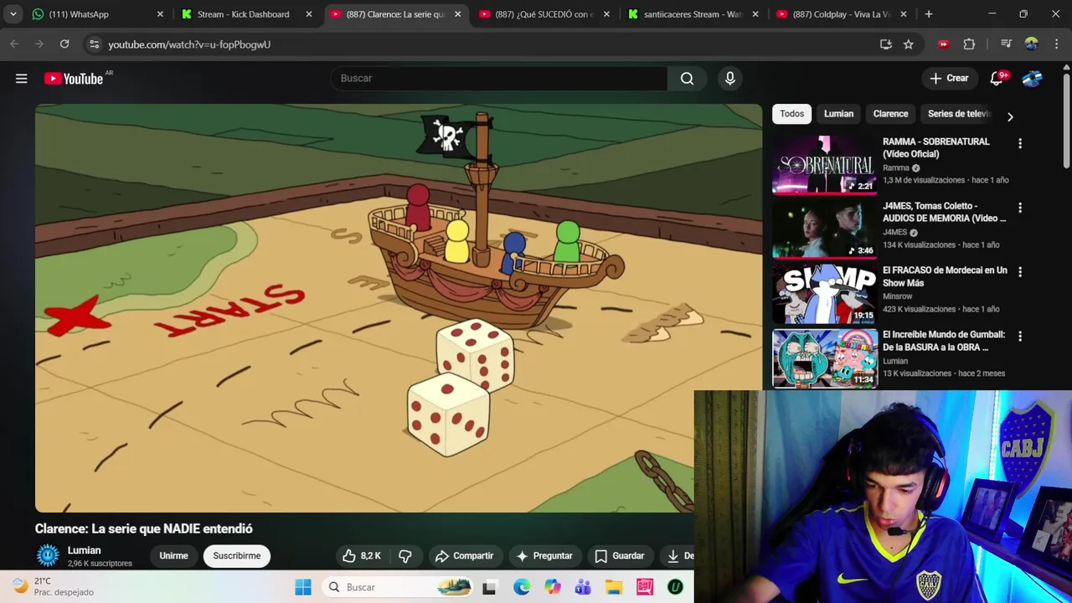Open options for RAMMA - SOBRENATURAL video
Image resolution: width=1072 pixels, height=603 pixels.
[x=1020, y=143]
